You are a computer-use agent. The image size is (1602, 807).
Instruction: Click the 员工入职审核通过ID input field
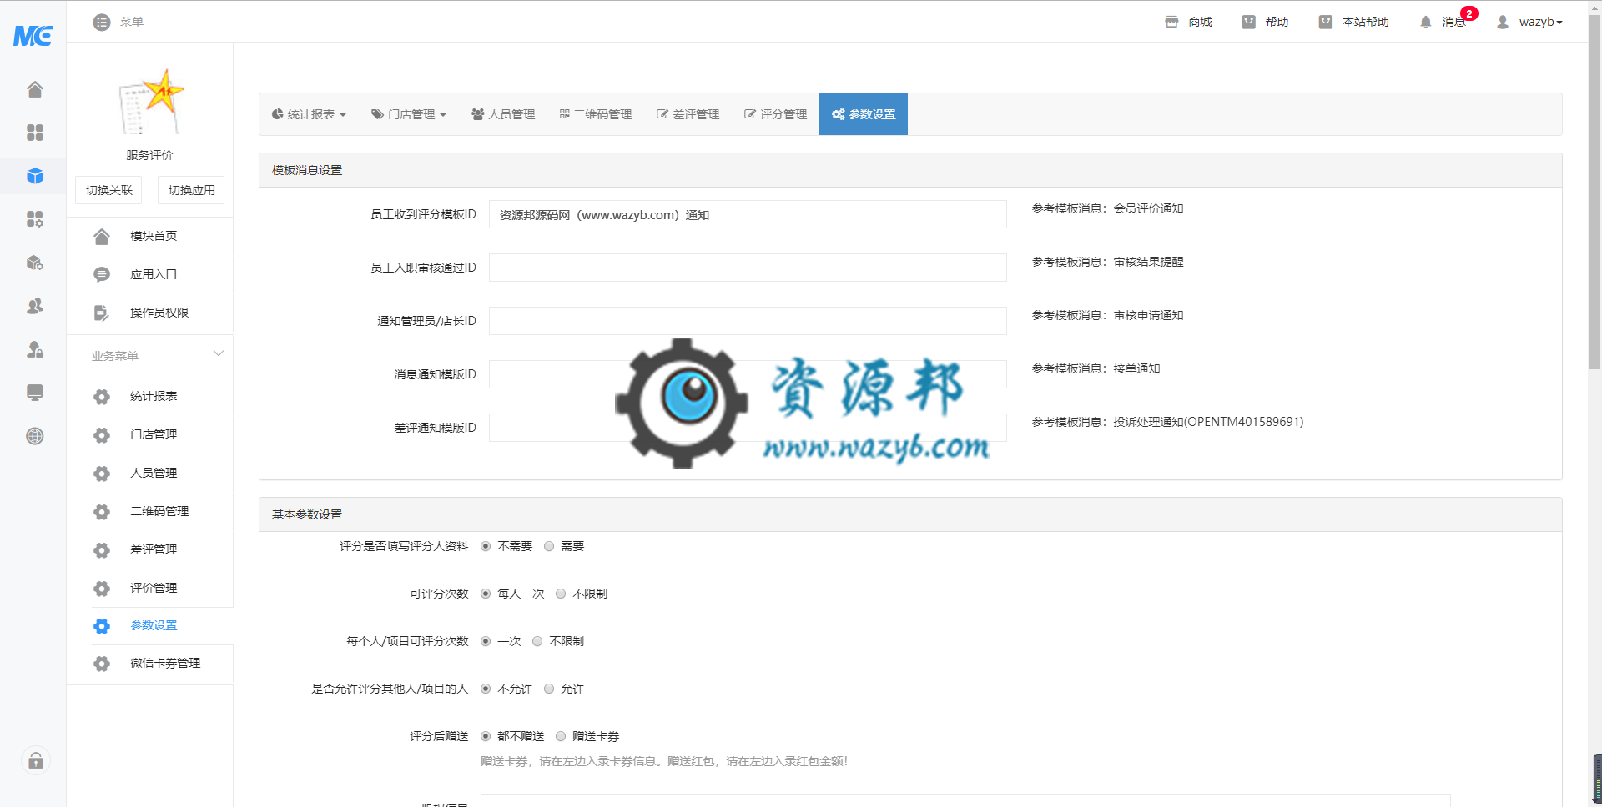pos(748,268)
